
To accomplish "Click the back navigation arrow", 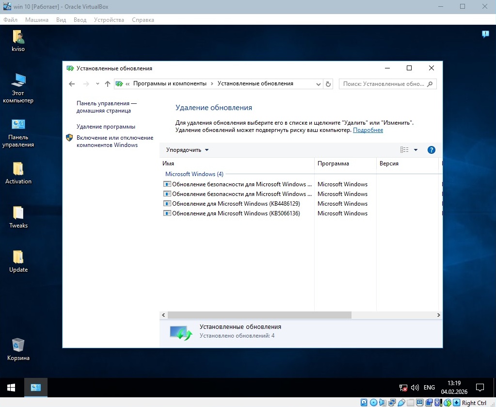I will [x=72, y=84].
